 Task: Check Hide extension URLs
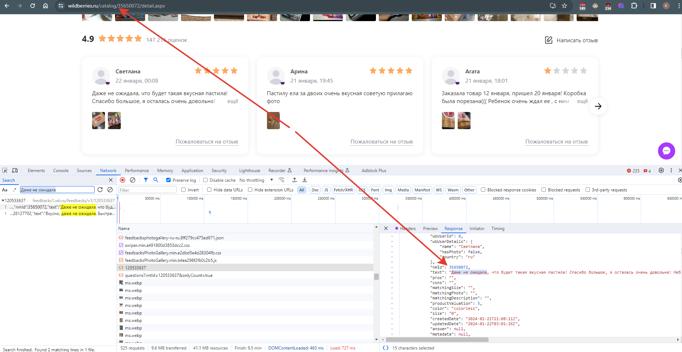pos(250,190)
